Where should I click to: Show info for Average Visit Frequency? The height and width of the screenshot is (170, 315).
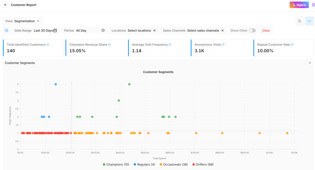click(x=170, y=45)
